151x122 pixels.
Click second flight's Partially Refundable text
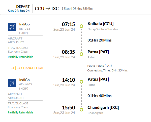click(20, 112)
